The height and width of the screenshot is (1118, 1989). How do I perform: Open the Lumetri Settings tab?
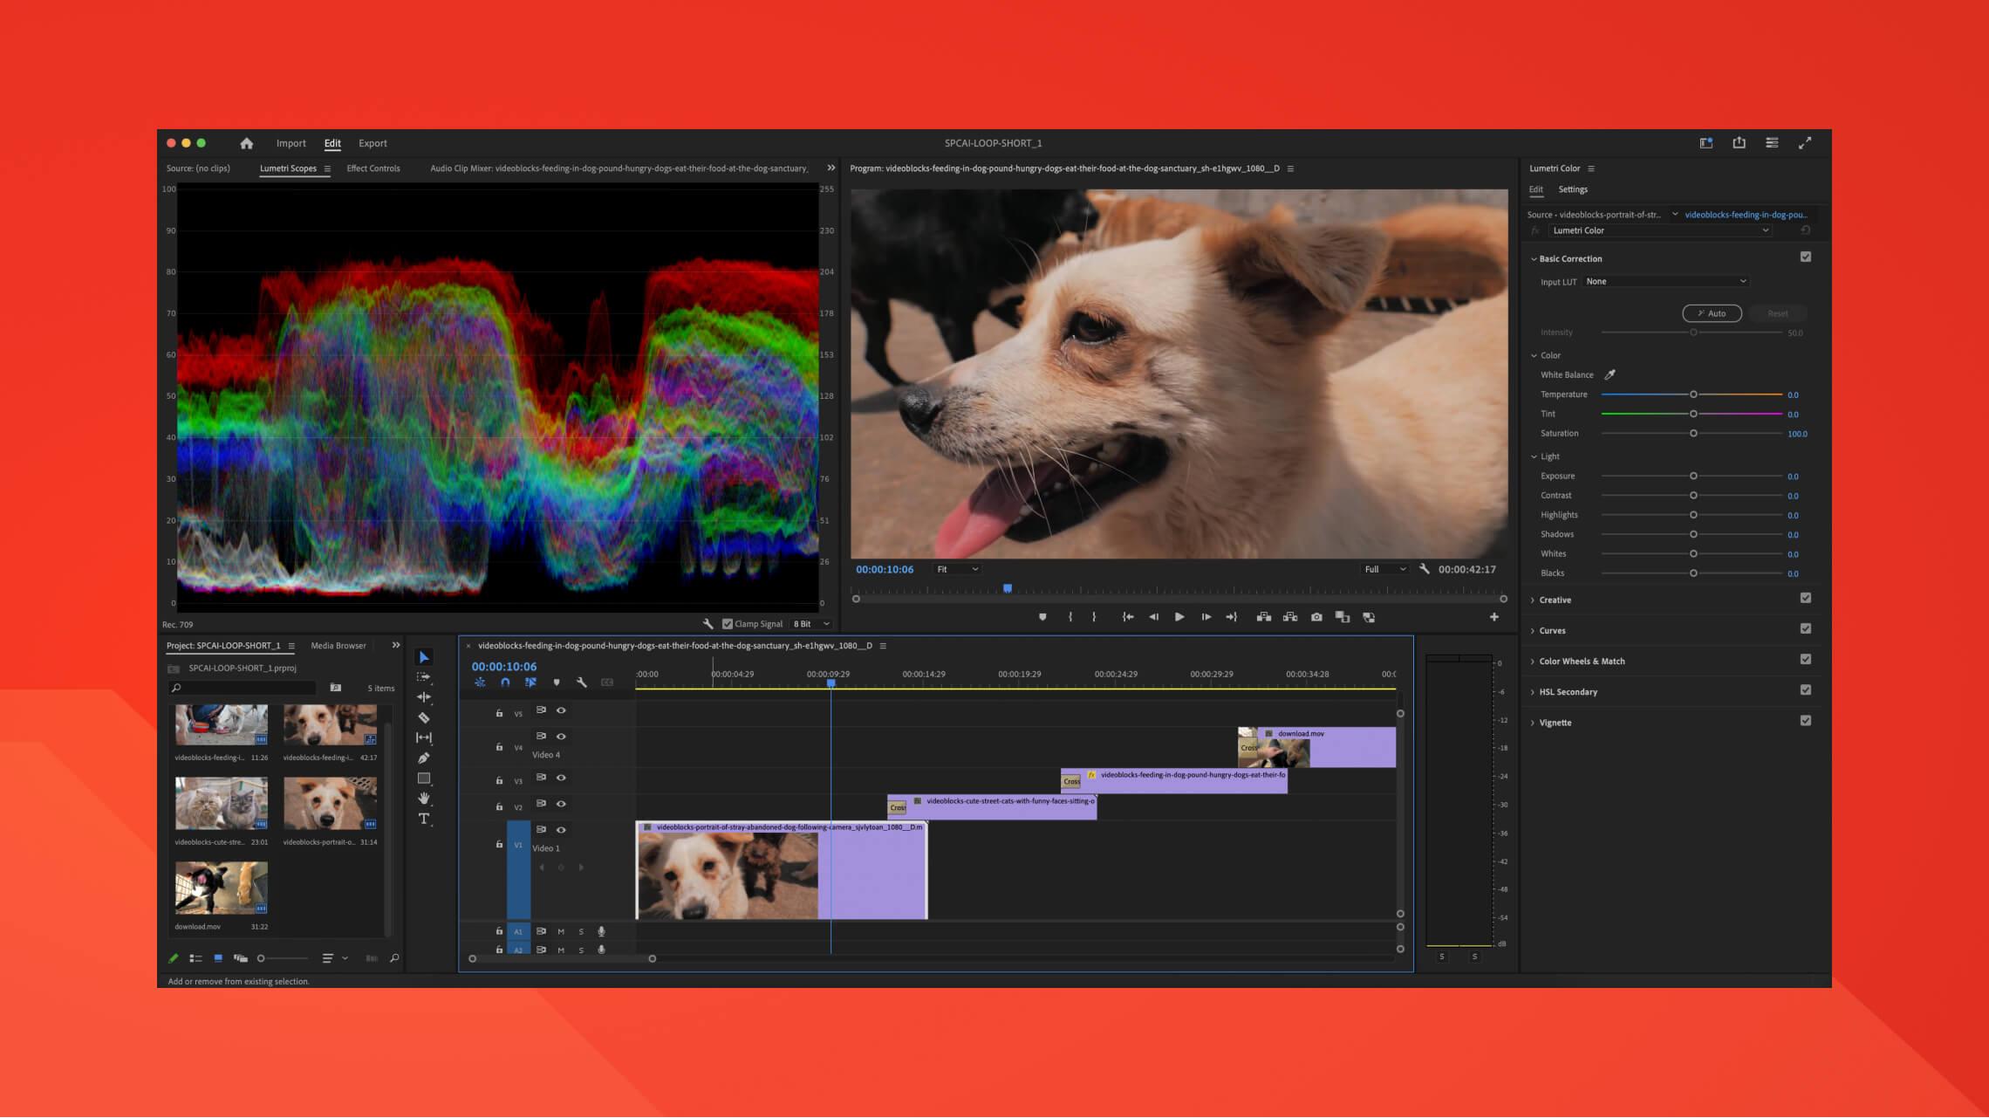click(1573, 189)
